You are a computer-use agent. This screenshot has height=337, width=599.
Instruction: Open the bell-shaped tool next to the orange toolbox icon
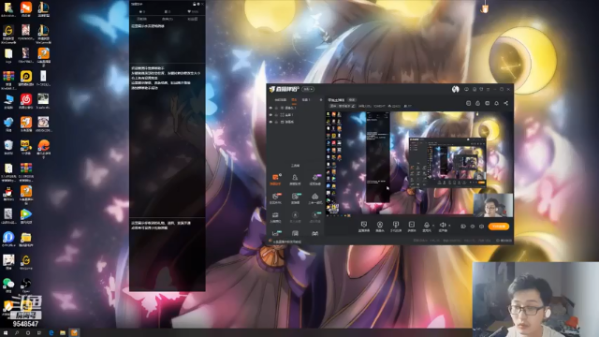point(295,179)
